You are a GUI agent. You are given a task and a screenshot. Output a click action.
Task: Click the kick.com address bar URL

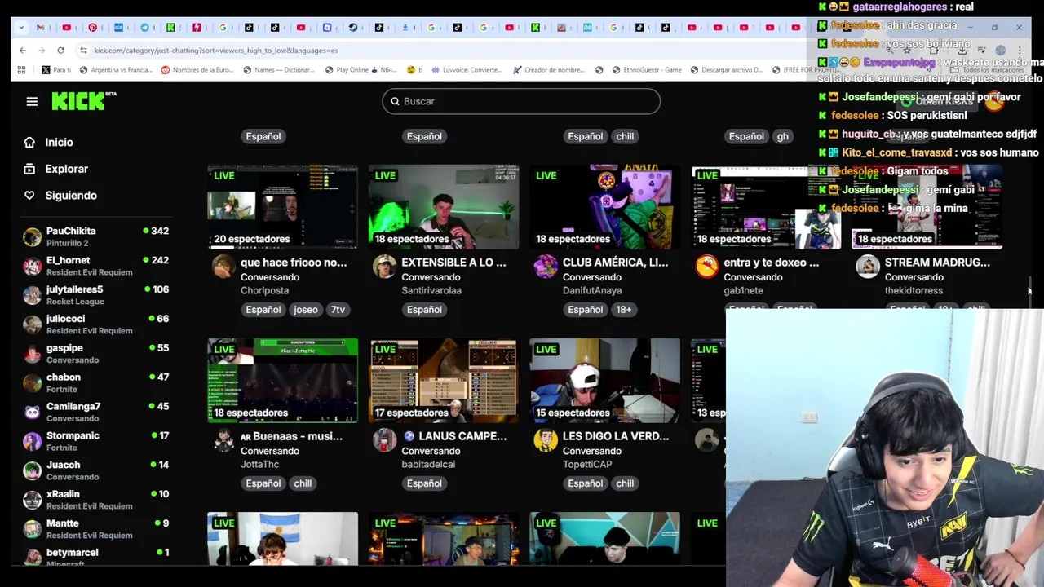click(x=215, y=51)
